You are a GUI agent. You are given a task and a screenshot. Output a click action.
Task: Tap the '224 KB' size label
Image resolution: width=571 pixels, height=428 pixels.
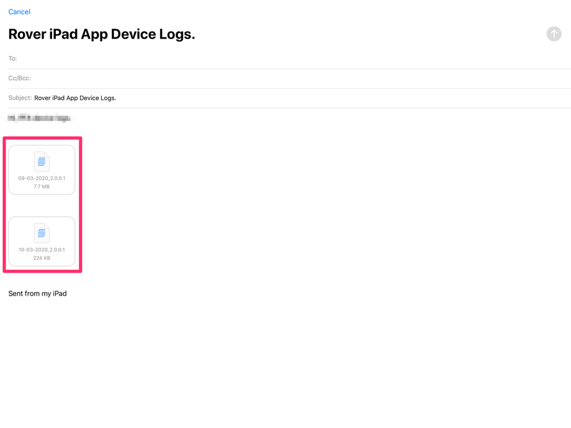tap(42, 258)
